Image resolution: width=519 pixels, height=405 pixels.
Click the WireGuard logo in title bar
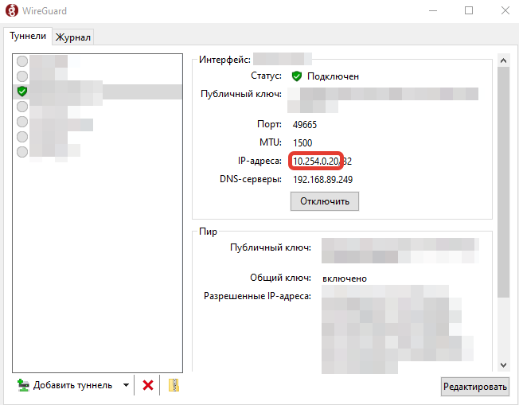[x=12, y=10]
